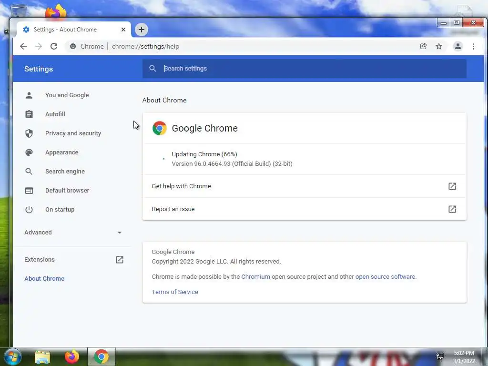Image resolution: width=488 pixels, height=366 pixels.
Task: Click Report an issue external icon
Action: (452, 209)
